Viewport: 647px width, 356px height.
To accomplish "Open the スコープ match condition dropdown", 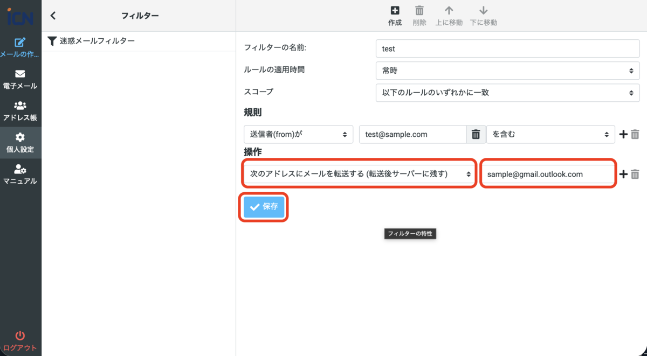I will pyautogui.click(x=507, y=93).
